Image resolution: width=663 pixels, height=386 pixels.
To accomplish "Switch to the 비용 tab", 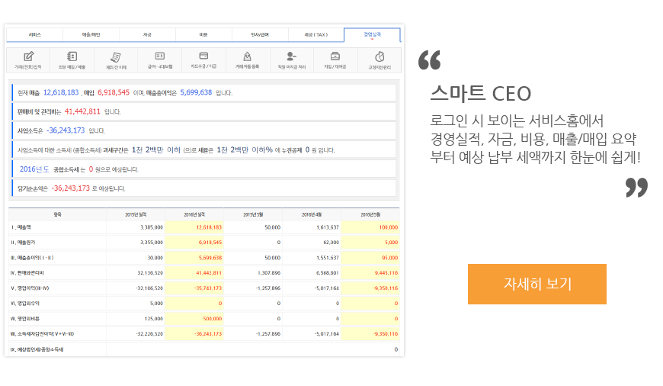I will (203, 34).
